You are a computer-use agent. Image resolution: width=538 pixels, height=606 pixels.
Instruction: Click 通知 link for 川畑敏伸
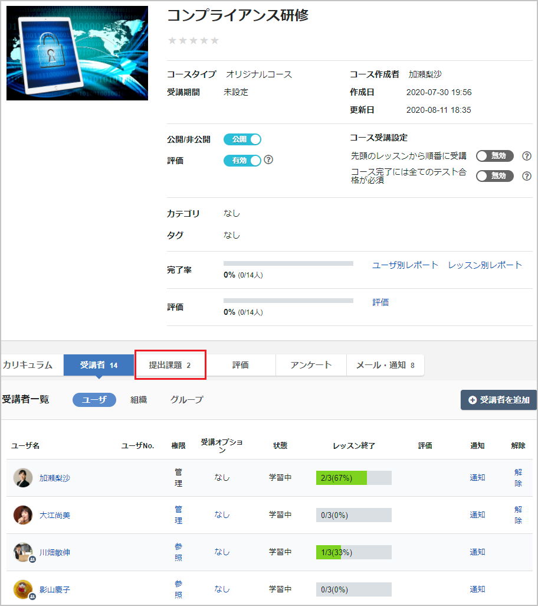point(477,552)
